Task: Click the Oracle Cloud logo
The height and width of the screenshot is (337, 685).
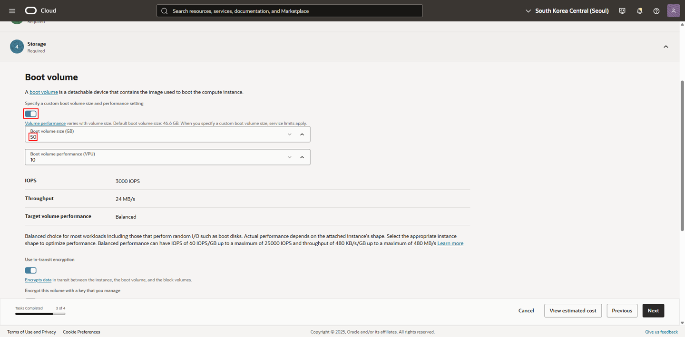Action: click(x=31, y=10)
